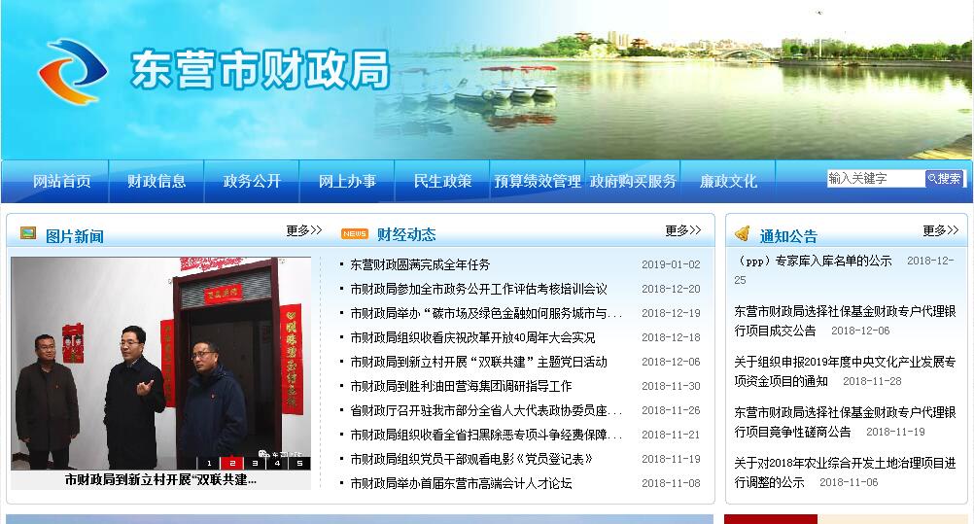Select slide 3 indicator in photo carousel

pos(255,463)
